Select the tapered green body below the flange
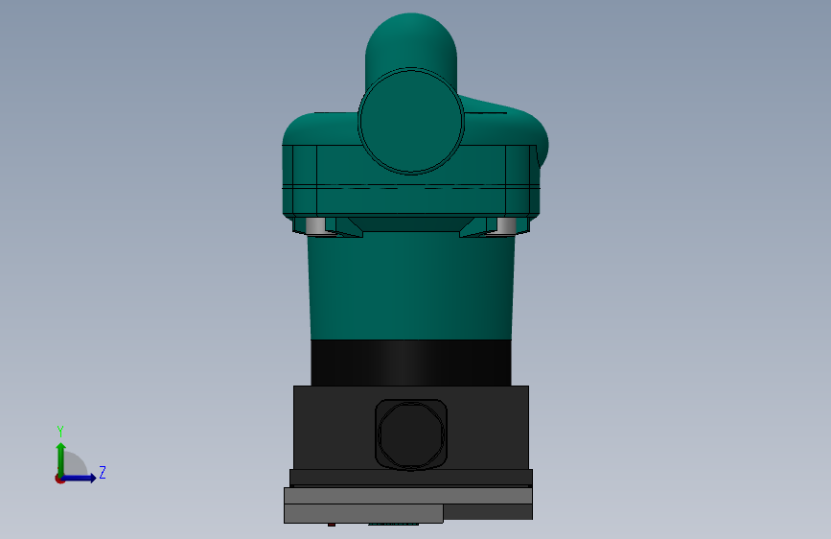 (411, 288)
